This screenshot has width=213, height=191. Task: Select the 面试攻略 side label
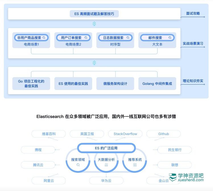coord(193,13)
